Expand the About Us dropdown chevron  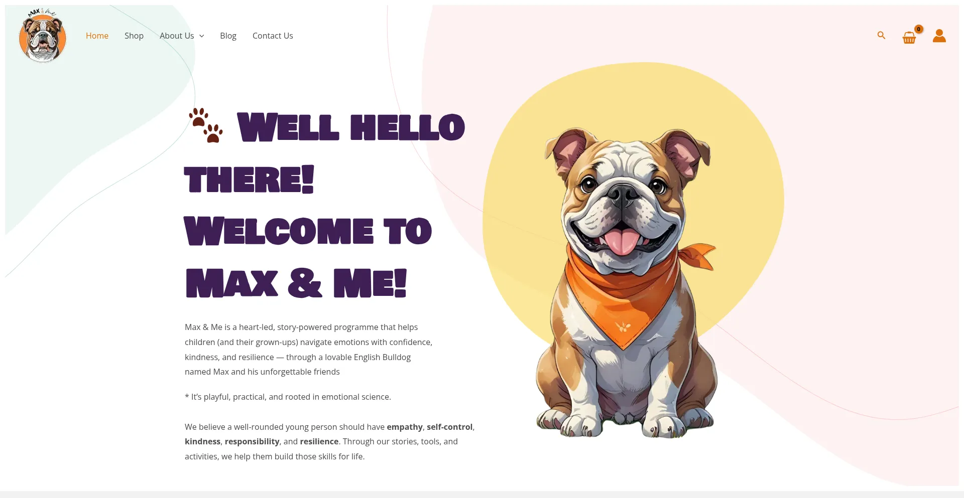click(x=202, y=36)
